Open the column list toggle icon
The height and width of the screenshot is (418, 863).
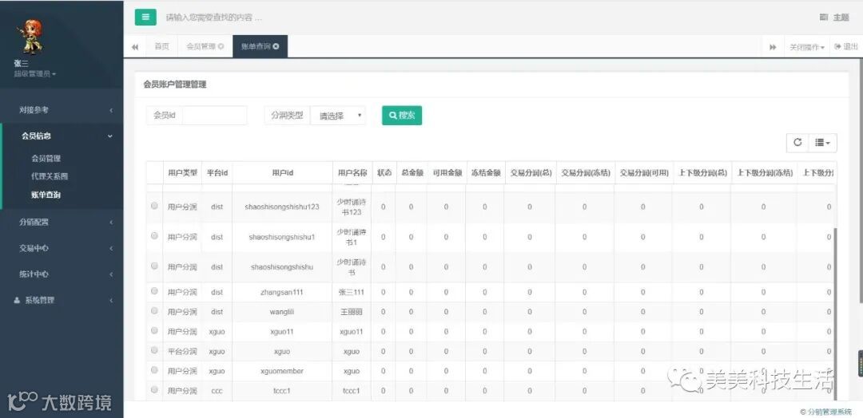point(822,142)
